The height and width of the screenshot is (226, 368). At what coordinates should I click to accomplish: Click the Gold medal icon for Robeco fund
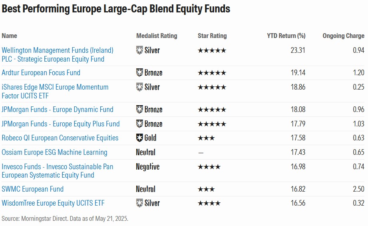click(139, 138)
